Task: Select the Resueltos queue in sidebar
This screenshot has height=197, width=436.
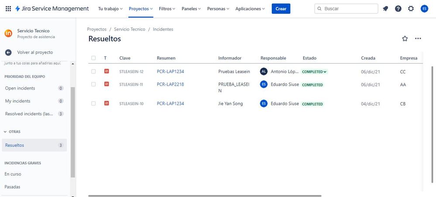Action: click(x=34, y=145)
